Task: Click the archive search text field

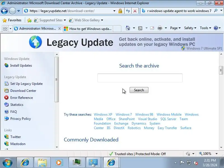Action: pos(140,78)
